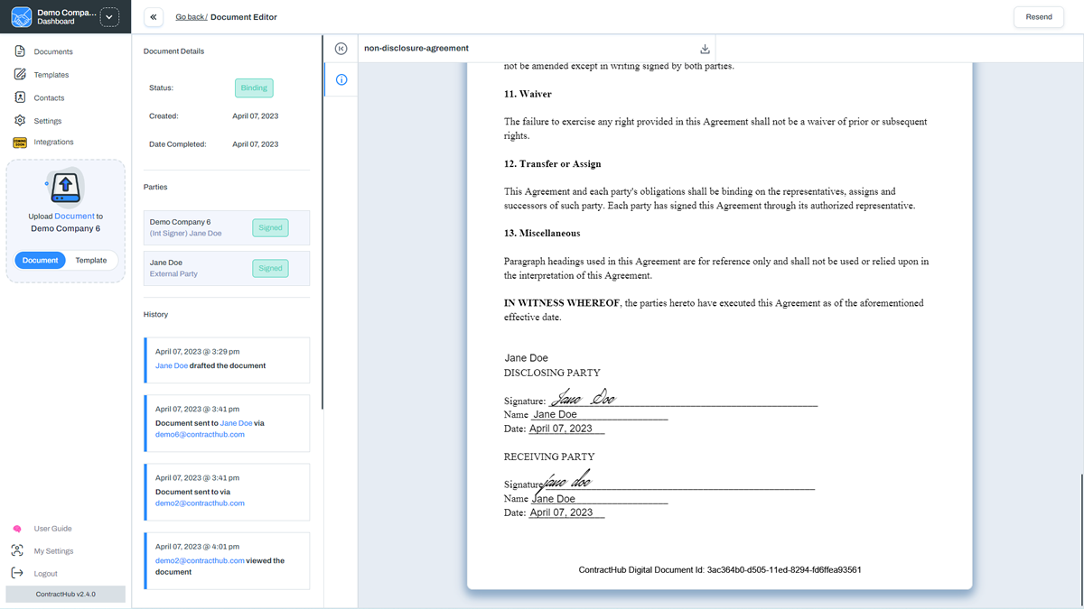Open the Settings menu item
Viewport: 1084px width, 609px height.
(x=48, y=121)
